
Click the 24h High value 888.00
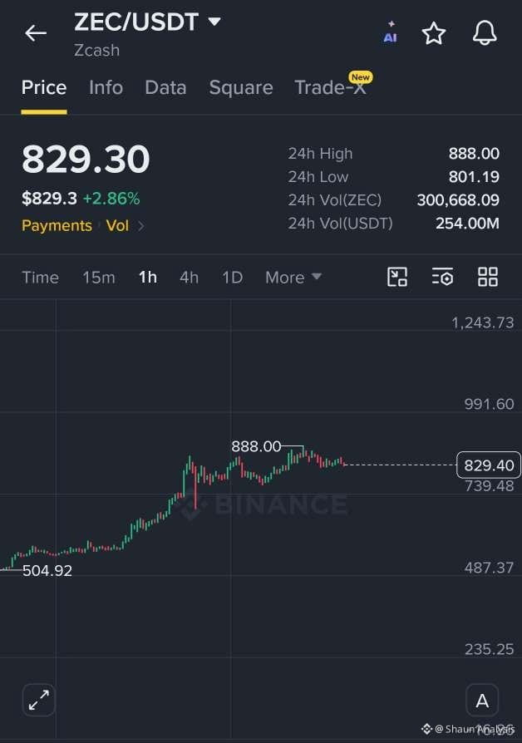474,154
